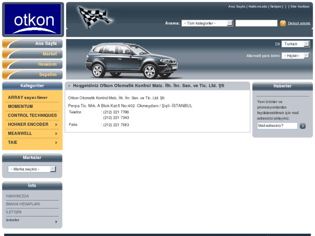Open the Market menu item

point(32,54)
